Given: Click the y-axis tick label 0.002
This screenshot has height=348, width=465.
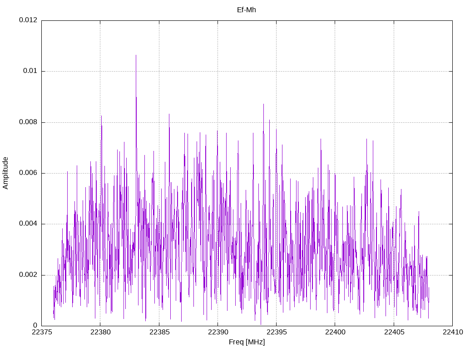Looking at the screenshot, I should (28, 275).
